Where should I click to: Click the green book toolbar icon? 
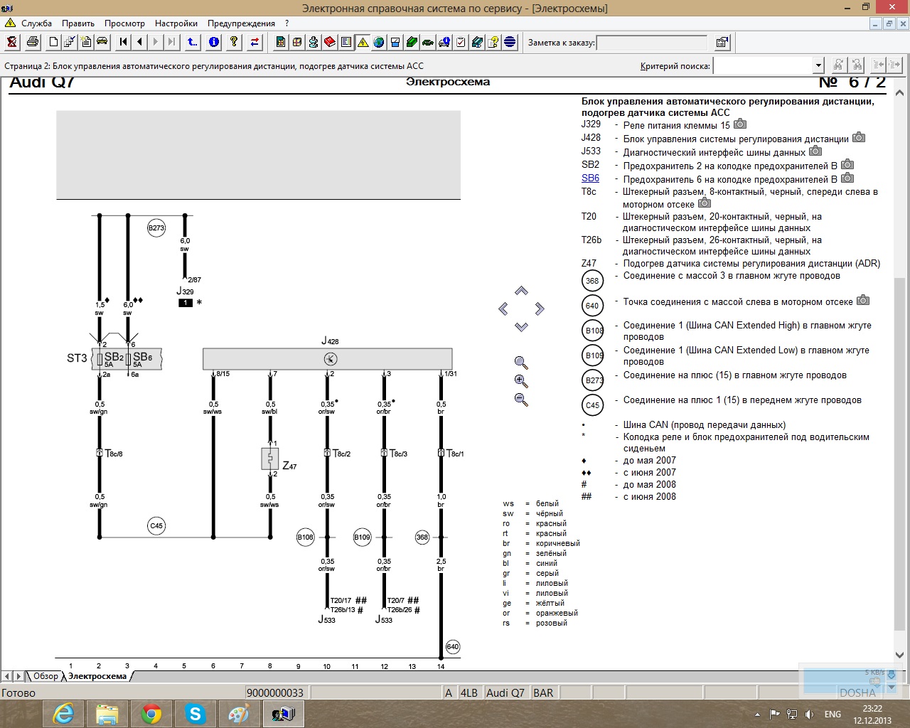[412, 42]
